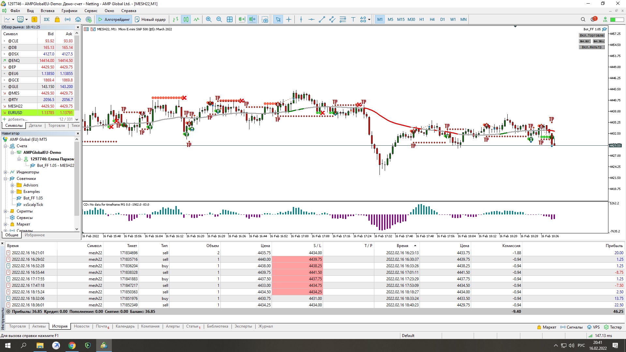Select the text label tool
Image resolution: width=626 pixels, height=352 pixels.
click(x=353, y=20)
